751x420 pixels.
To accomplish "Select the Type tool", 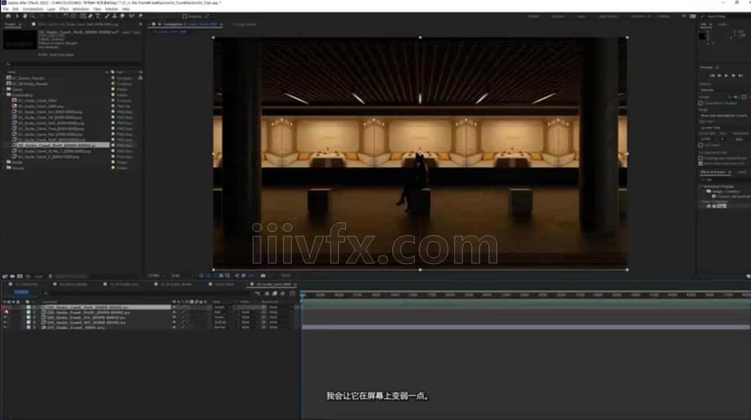I will tap(98, 16).
